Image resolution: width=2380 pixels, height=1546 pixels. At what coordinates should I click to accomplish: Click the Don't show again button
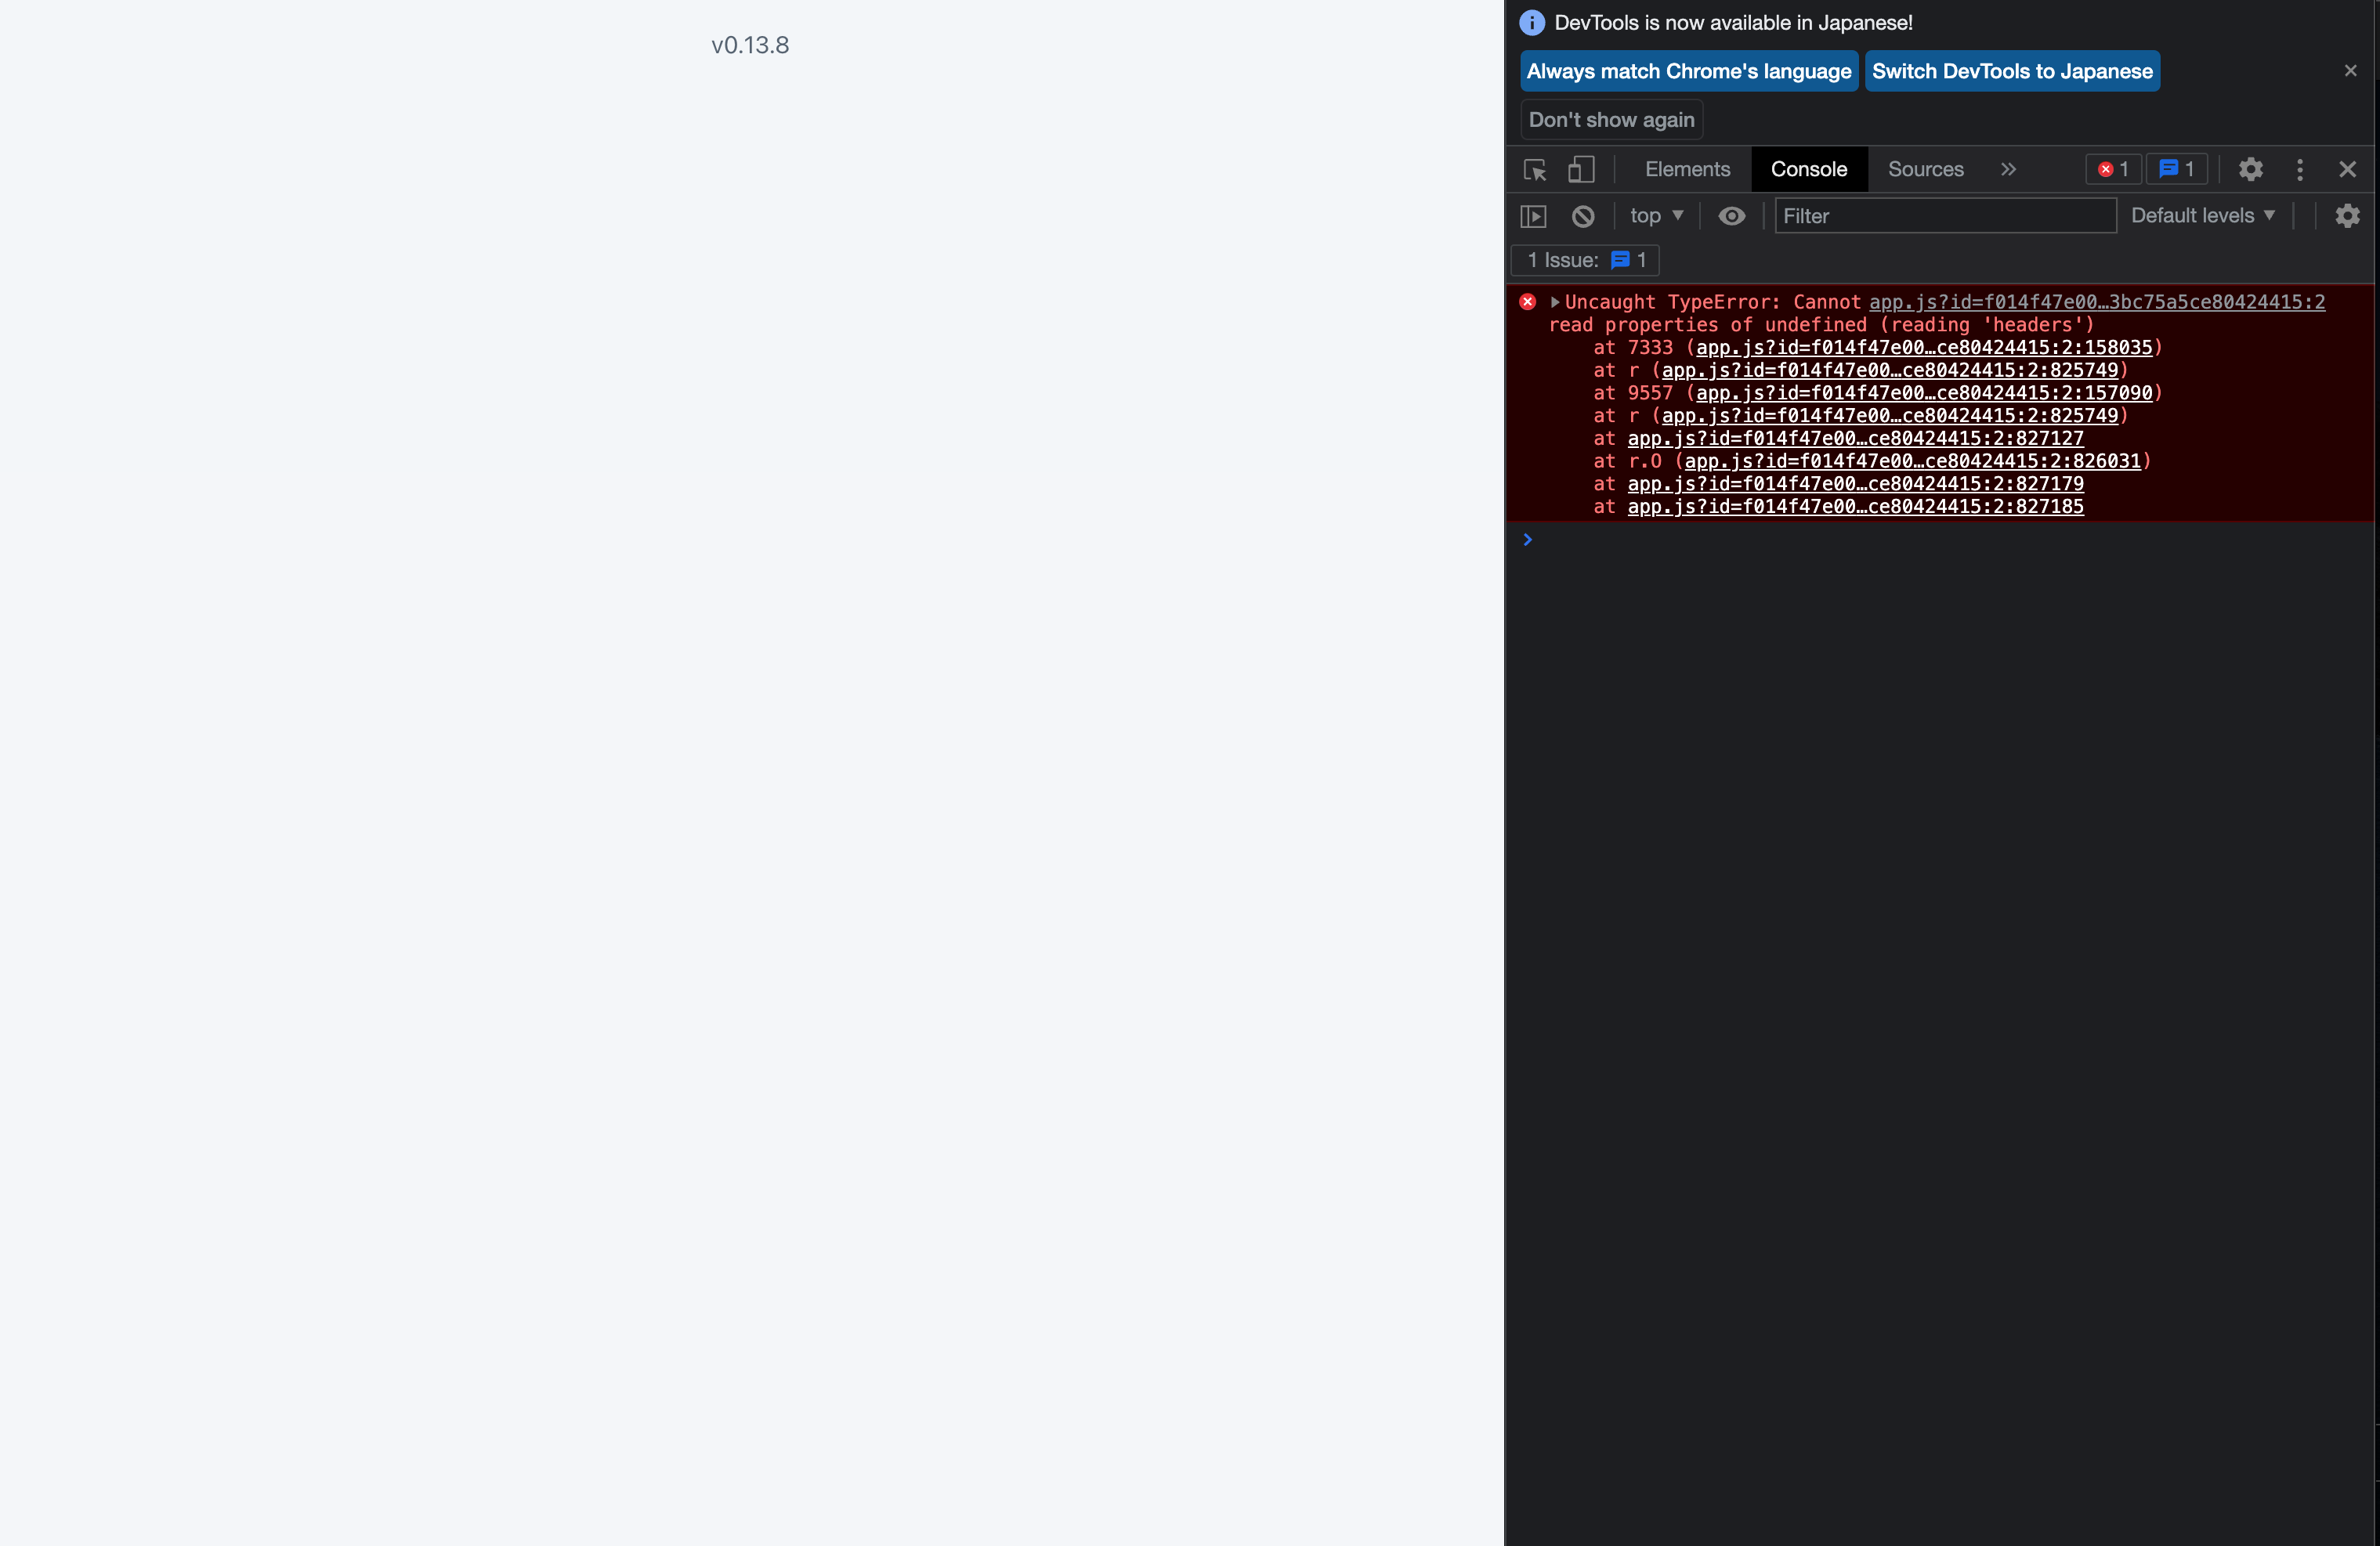point(1611,119)
